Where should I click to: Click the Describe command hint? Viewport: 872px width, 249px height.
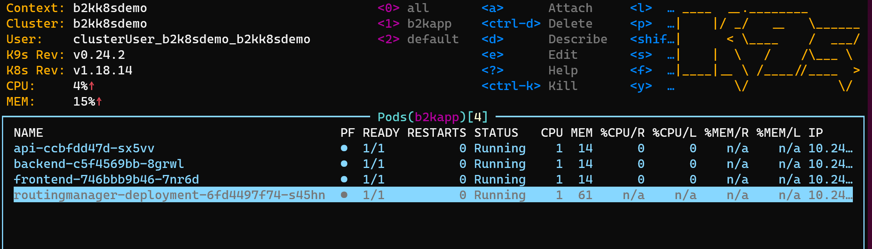(578, 39)
